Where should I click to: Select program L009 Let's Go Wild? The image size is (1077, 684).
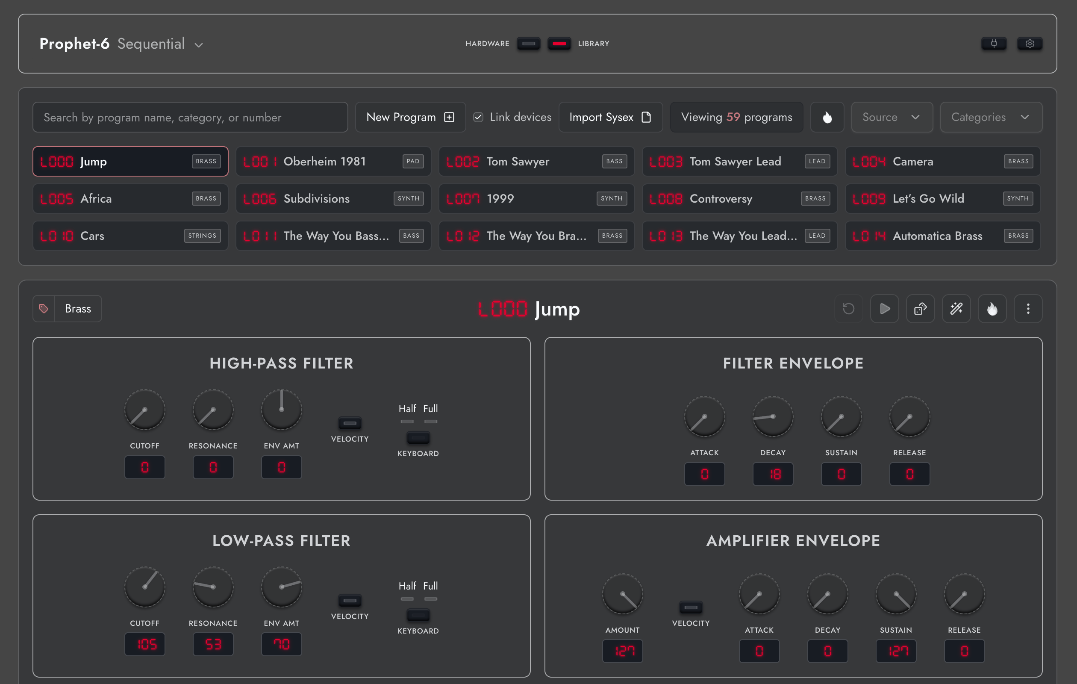(x=943, y=199)
